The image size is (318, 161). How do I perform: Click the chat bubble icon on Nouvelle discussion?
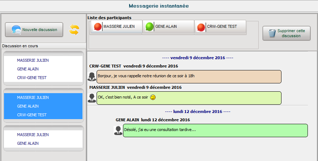click(16, 30)
